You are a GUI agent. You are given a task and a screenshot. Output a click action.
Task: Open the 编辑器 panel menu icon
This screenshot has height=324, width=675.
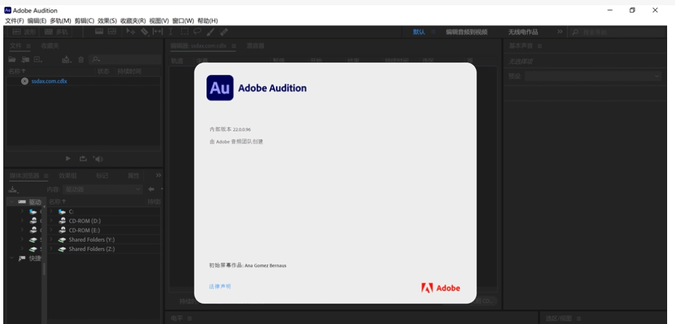[234, 46]
